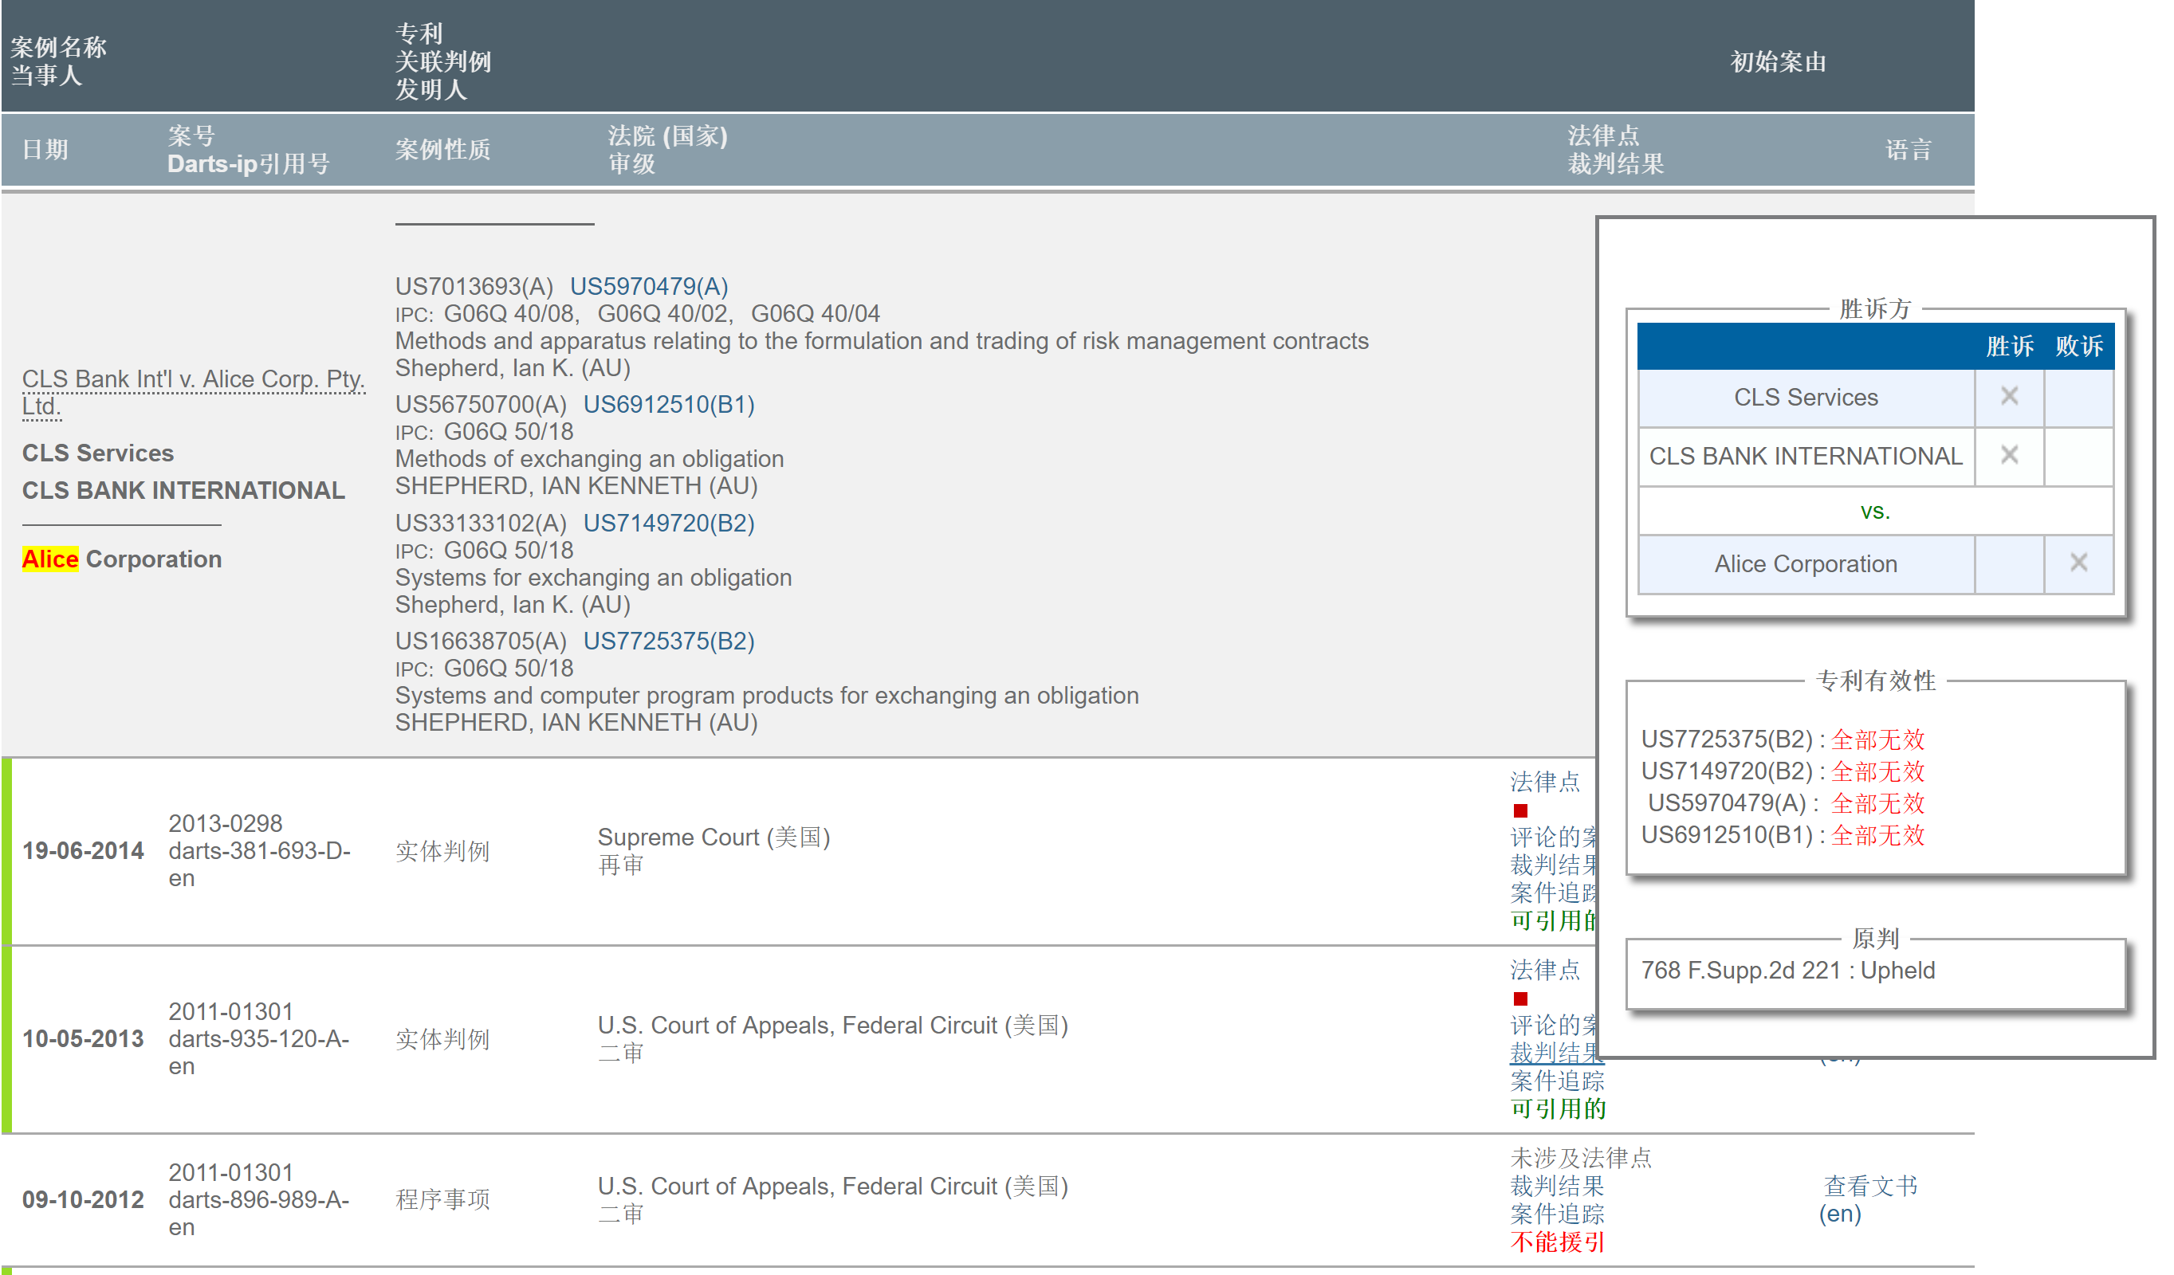Viewport: 2174px width, 1275px height.
Task: Click the highlighted Alice Corporation party name
Action: 122,559
